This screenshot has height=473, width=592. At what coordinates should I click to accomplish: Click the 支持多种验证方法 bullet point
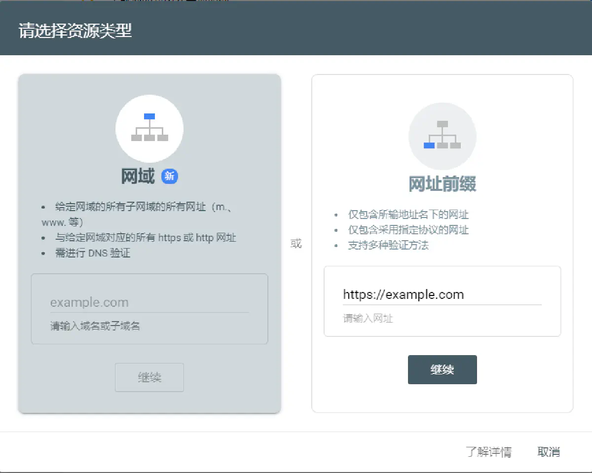click(388, 245)
